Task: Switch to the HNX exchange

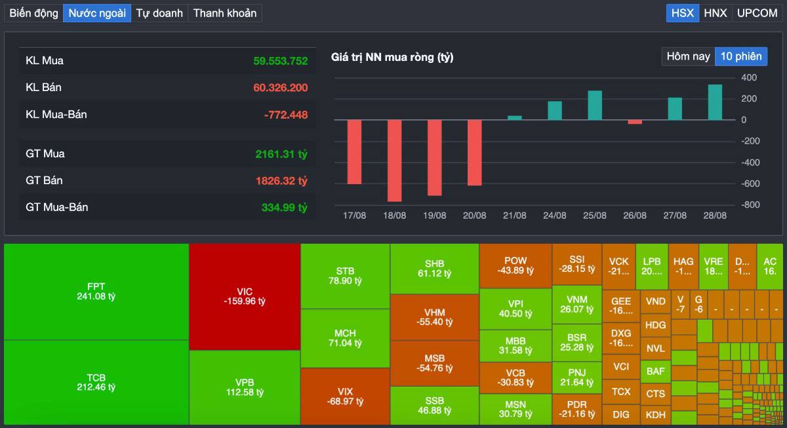Action: click(716, 13)
